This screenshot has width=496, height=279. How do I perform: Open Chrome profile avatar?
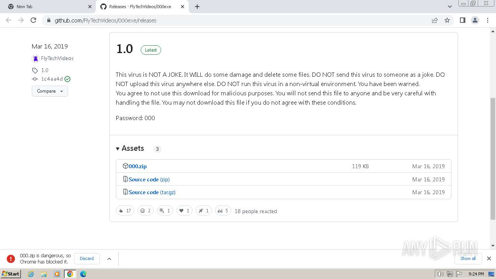475,20
